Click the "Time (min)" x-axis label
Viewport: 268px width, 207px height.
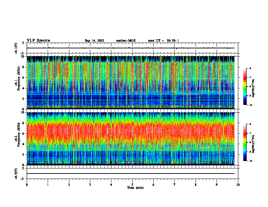pyautogui.click(x=135, y=188)
